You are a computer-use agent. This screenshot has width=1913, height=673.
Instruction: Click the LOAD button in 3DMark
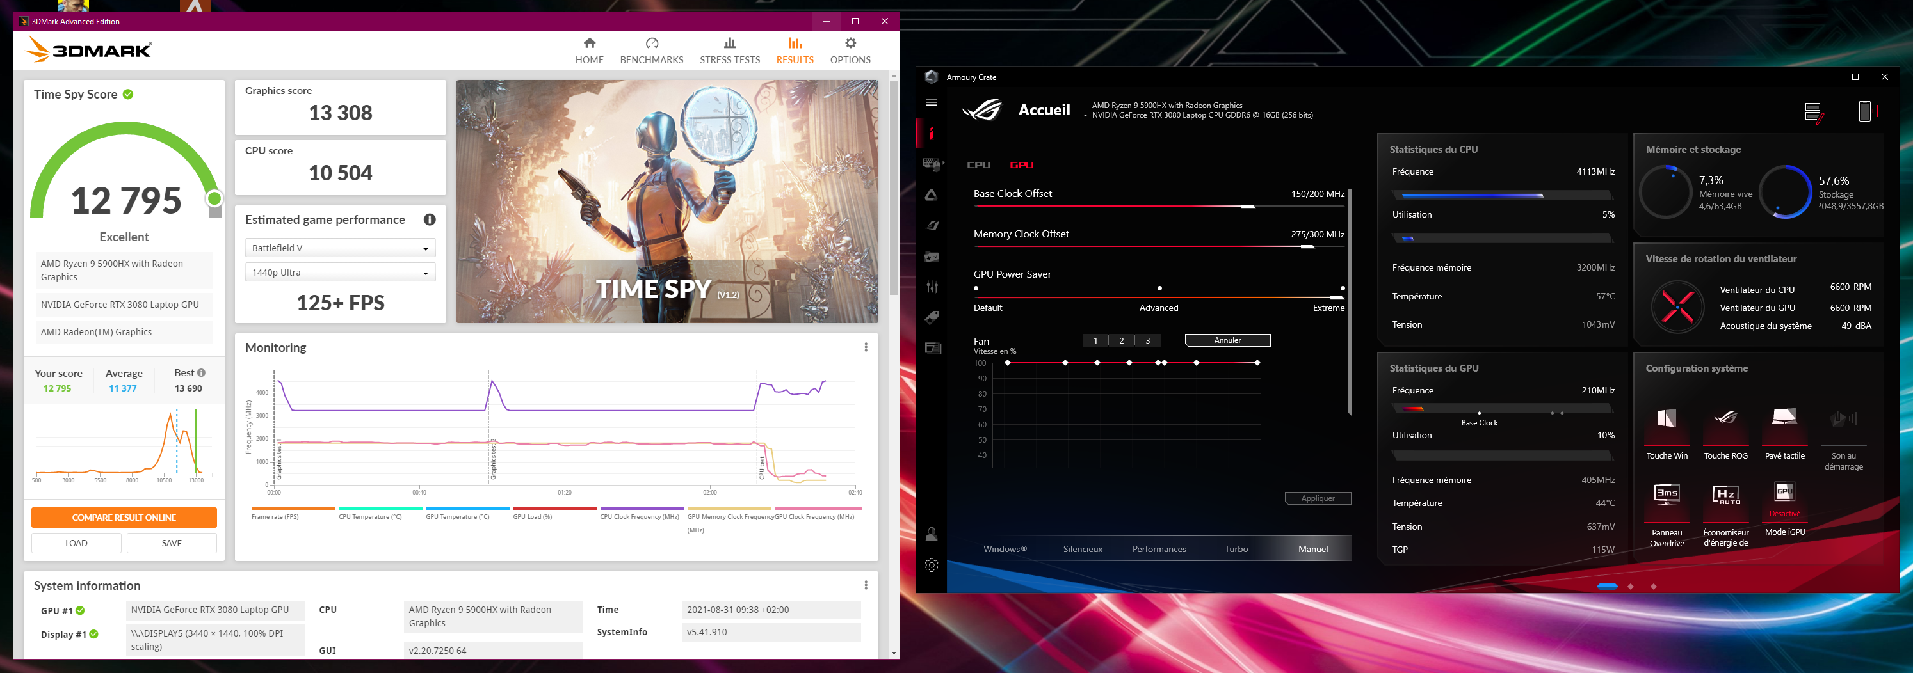tap(76, 543)
